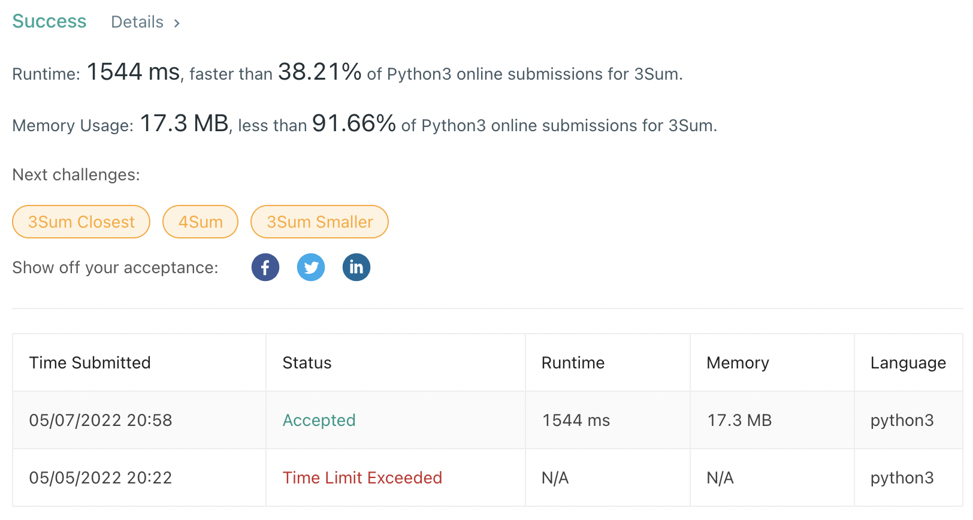
Task: Share acceptance on LinkedIn
Action: point(356,267)
